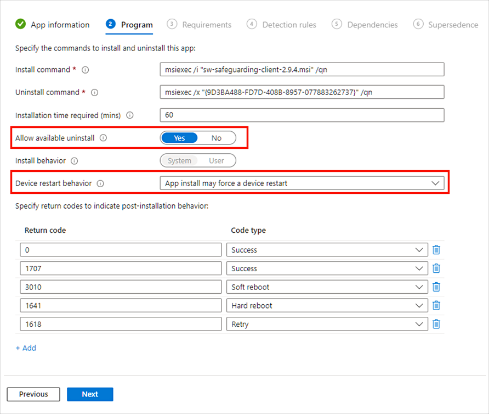Open Code type dropdown for code 3010

(327, 287)
